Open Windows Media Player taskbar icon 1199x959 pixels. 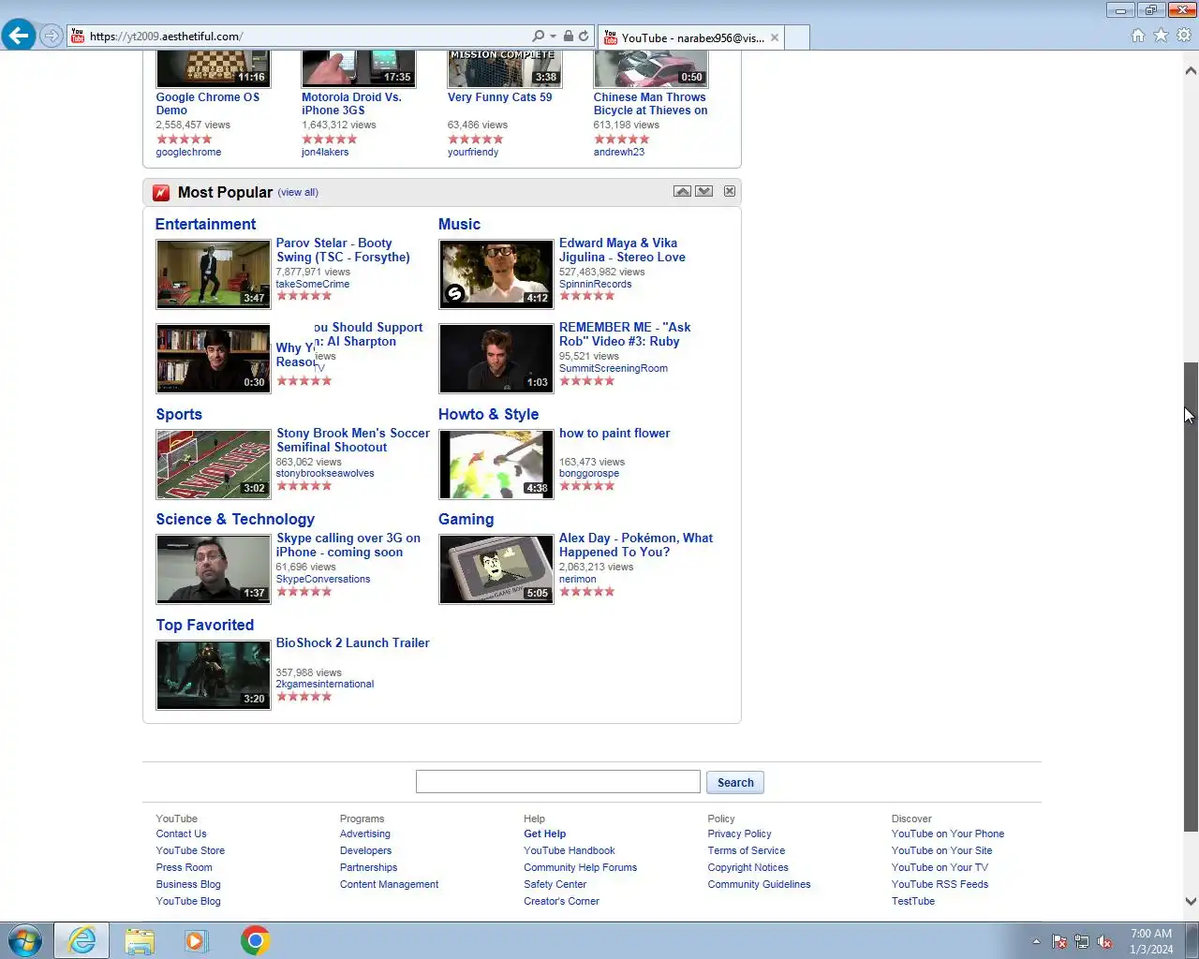(x=196, y=940)
